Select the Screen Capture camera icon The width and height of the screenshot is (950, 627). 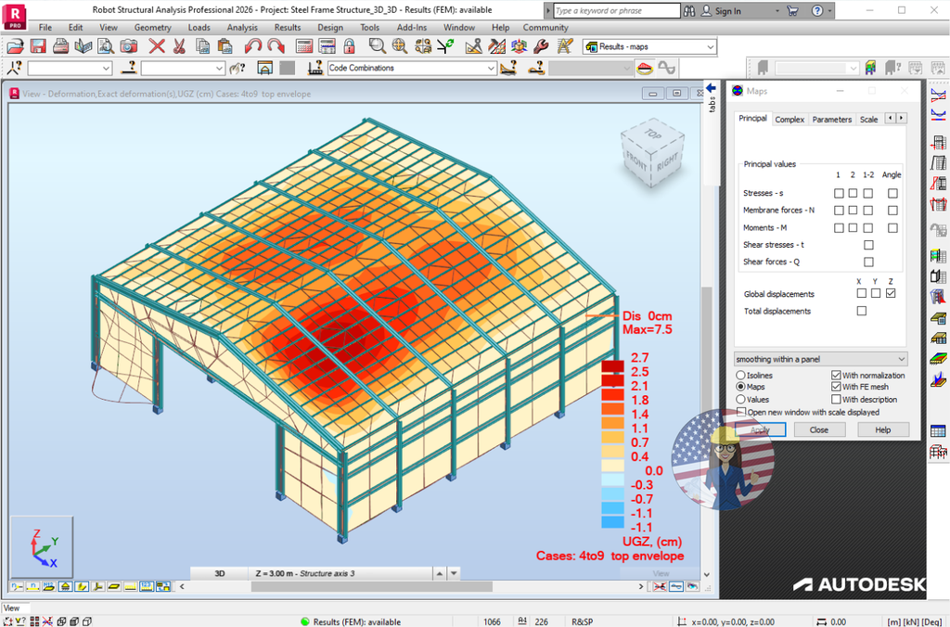point(127,47)
